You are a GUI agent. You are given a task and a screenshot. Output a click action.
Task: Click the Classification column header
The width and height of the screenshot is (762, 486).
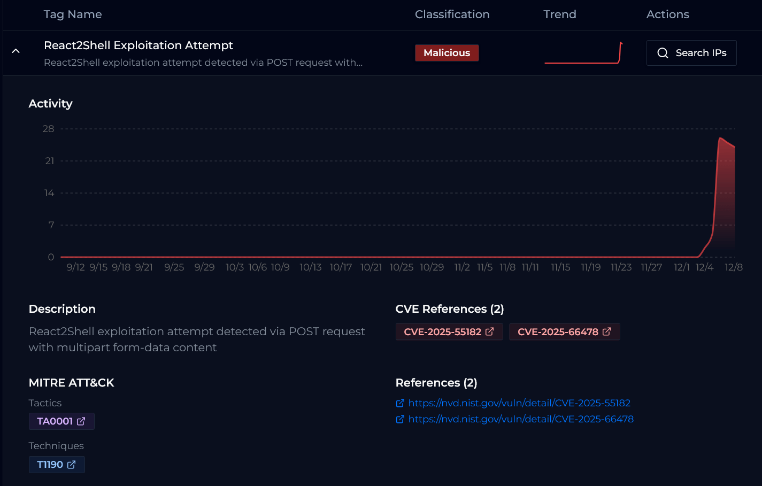point(452,14)
